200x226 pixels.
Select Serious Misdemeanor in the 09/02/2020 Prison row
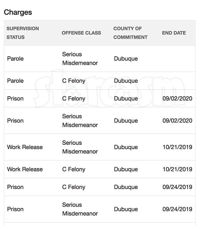[x=80, y=120]
